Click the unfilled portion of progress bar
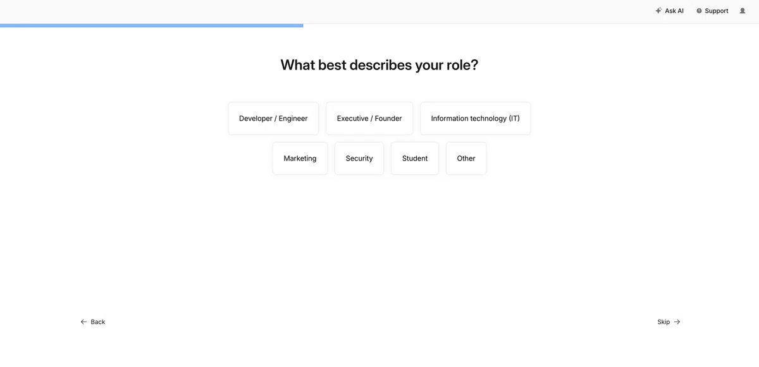 [x=531, y=25]
